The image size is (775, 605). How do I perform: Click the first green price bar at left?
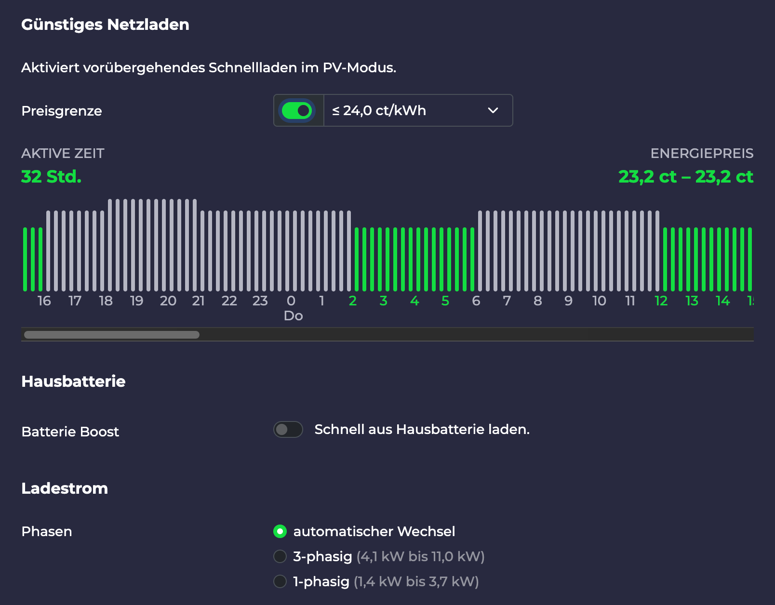click(25, 259)
